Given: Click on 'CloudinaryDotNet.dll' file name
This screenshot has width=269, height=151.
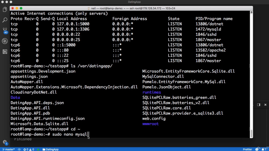Looking at the screenshot, I should tap(34, 92).
